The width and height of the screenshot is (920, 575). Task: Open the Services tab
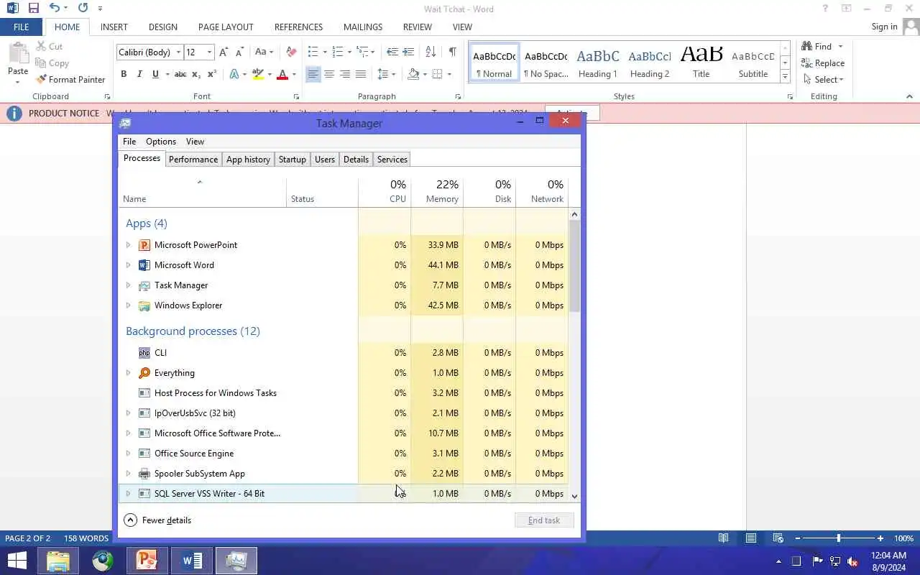[x=392, y=160]
